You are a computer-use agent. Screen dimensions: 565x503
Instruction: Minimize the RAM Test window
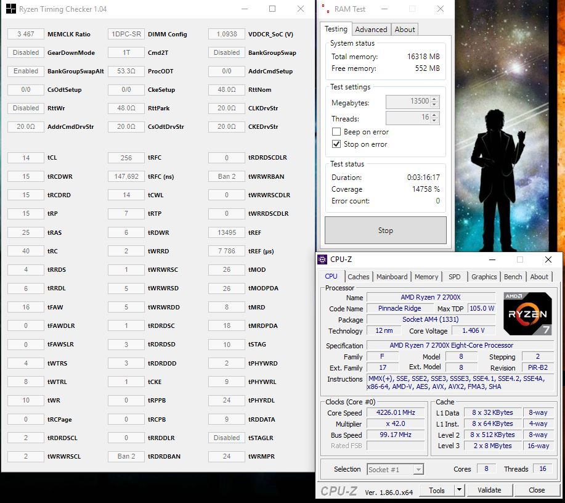384,9
